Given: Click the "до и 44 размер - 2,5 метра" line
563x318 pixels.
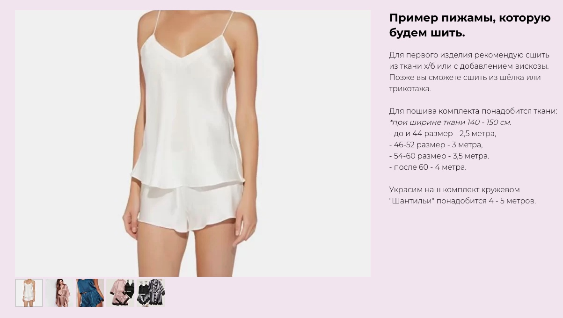Looking at the screenshot, I should pyautogui.click(x=443, y=134).
